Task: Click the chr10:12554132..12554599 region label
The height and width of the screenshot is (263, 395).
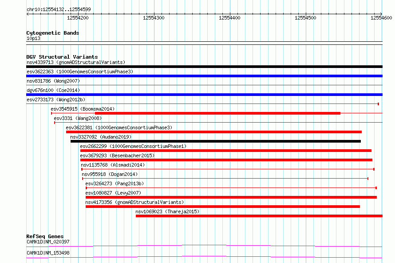Action: click(x=59, y=9)
